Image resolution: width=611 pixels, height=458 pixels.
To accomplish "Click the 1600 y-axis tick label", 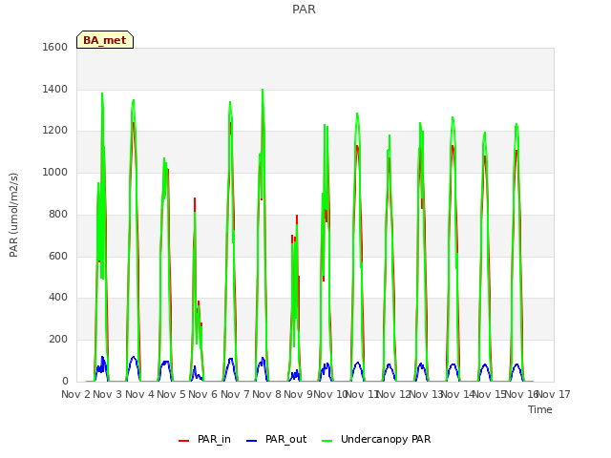I will [x=55, y=47].
